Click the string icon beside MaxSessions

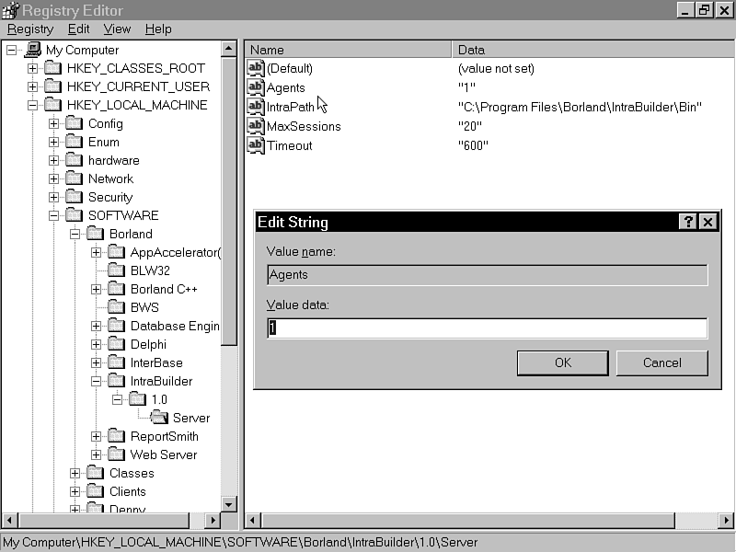tap(256, 126)
